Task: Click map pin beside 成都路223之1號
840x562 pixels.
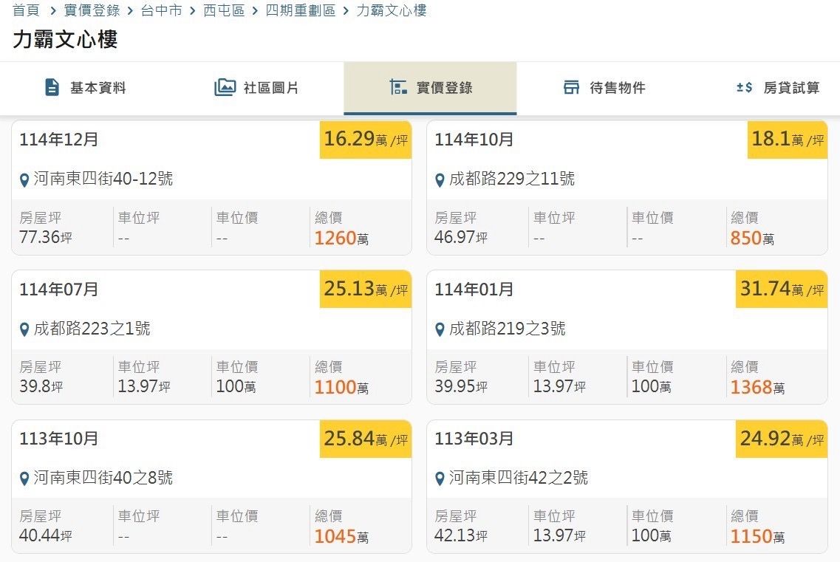Action: pos(24,329)
